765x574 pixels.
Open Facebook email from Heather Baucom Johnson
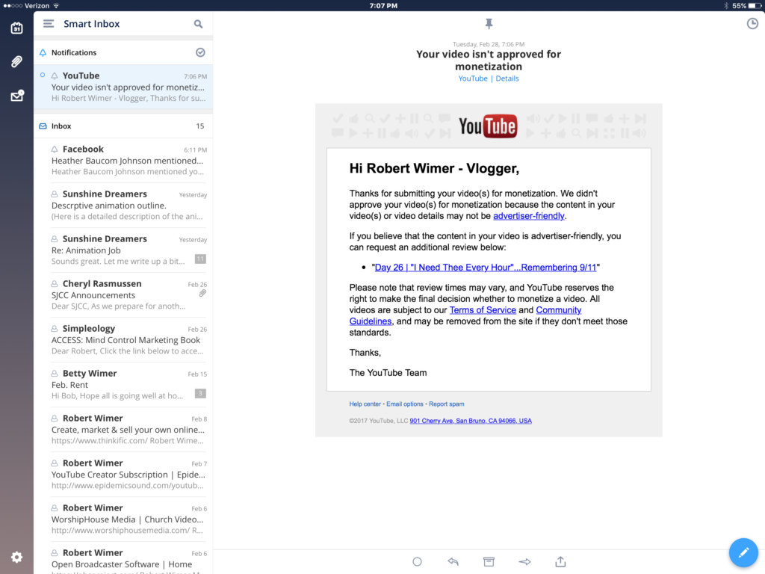123,160
